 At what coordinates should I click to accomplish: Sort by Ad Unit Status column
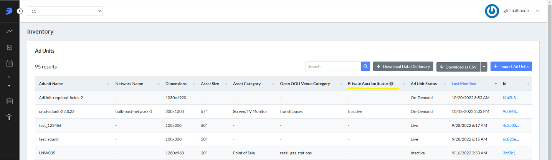pyautogui.click(x=427, y=84)
